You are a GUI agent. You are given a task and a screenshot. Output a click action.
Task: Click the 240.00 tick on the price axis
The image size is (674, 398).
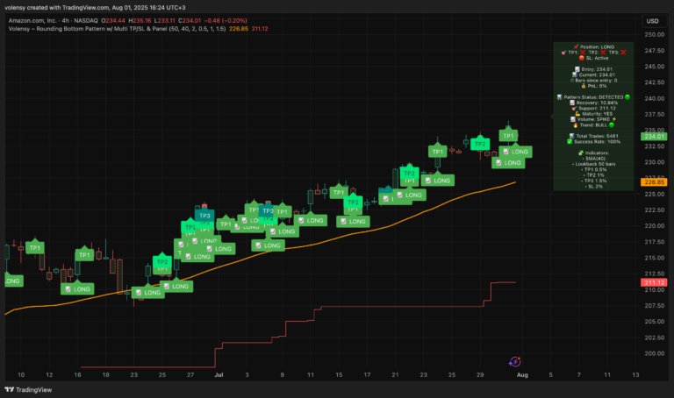(654, 98)
